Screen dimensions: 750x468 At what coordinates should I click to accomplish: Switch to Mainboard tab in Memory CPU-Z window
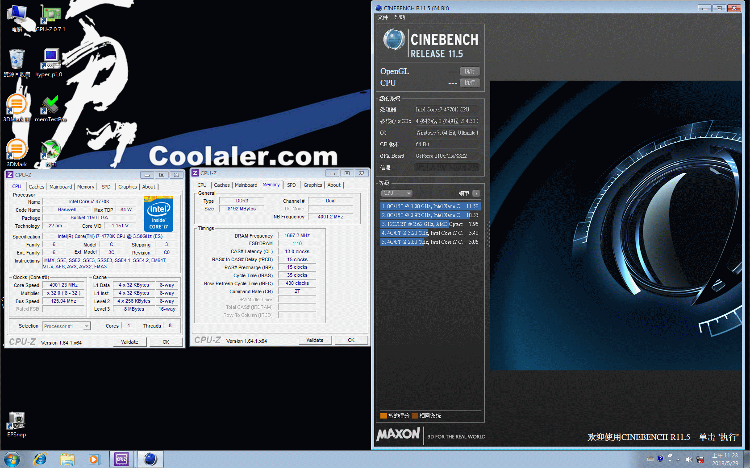[246, 185]
